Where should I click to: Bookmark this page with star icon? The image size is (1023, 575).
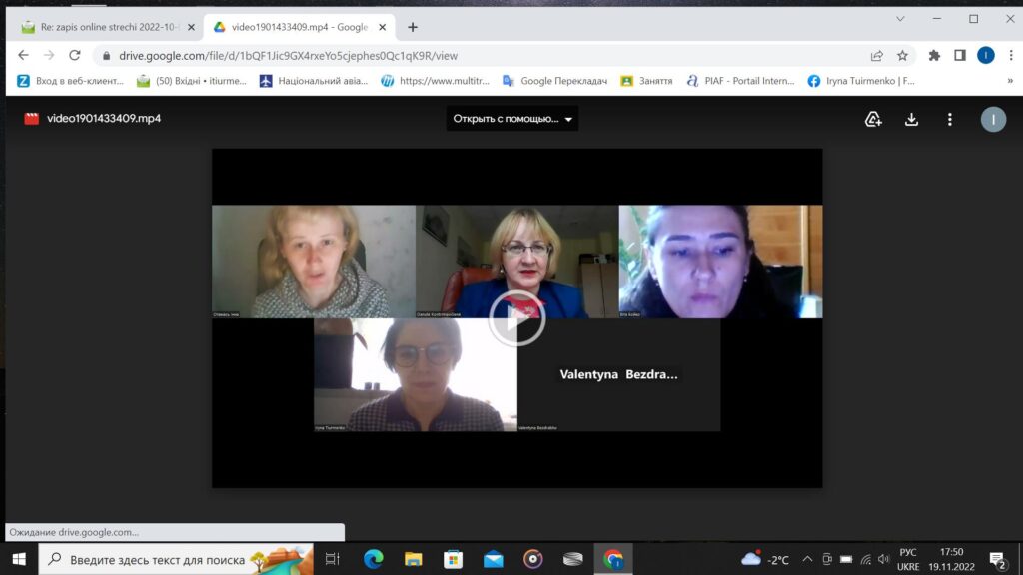click(902, 56)
